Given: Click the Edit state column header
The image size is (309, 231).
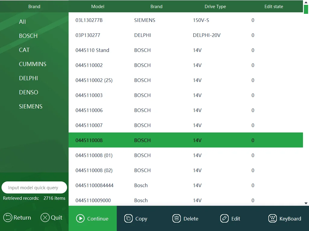Looking at the screenshot, I should click(273, 6).
